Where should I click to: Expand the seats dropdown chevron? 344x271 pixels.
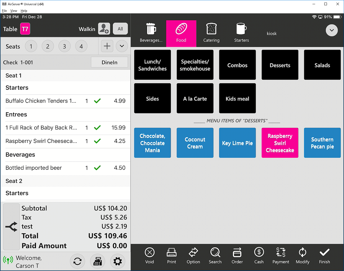click(x=122, y=46)
